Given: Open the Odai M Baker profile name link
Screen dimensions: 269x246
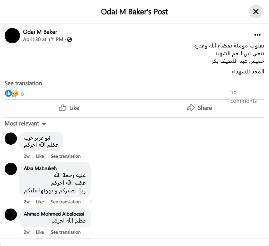Looking at the screenshot, I should (40, 32).
